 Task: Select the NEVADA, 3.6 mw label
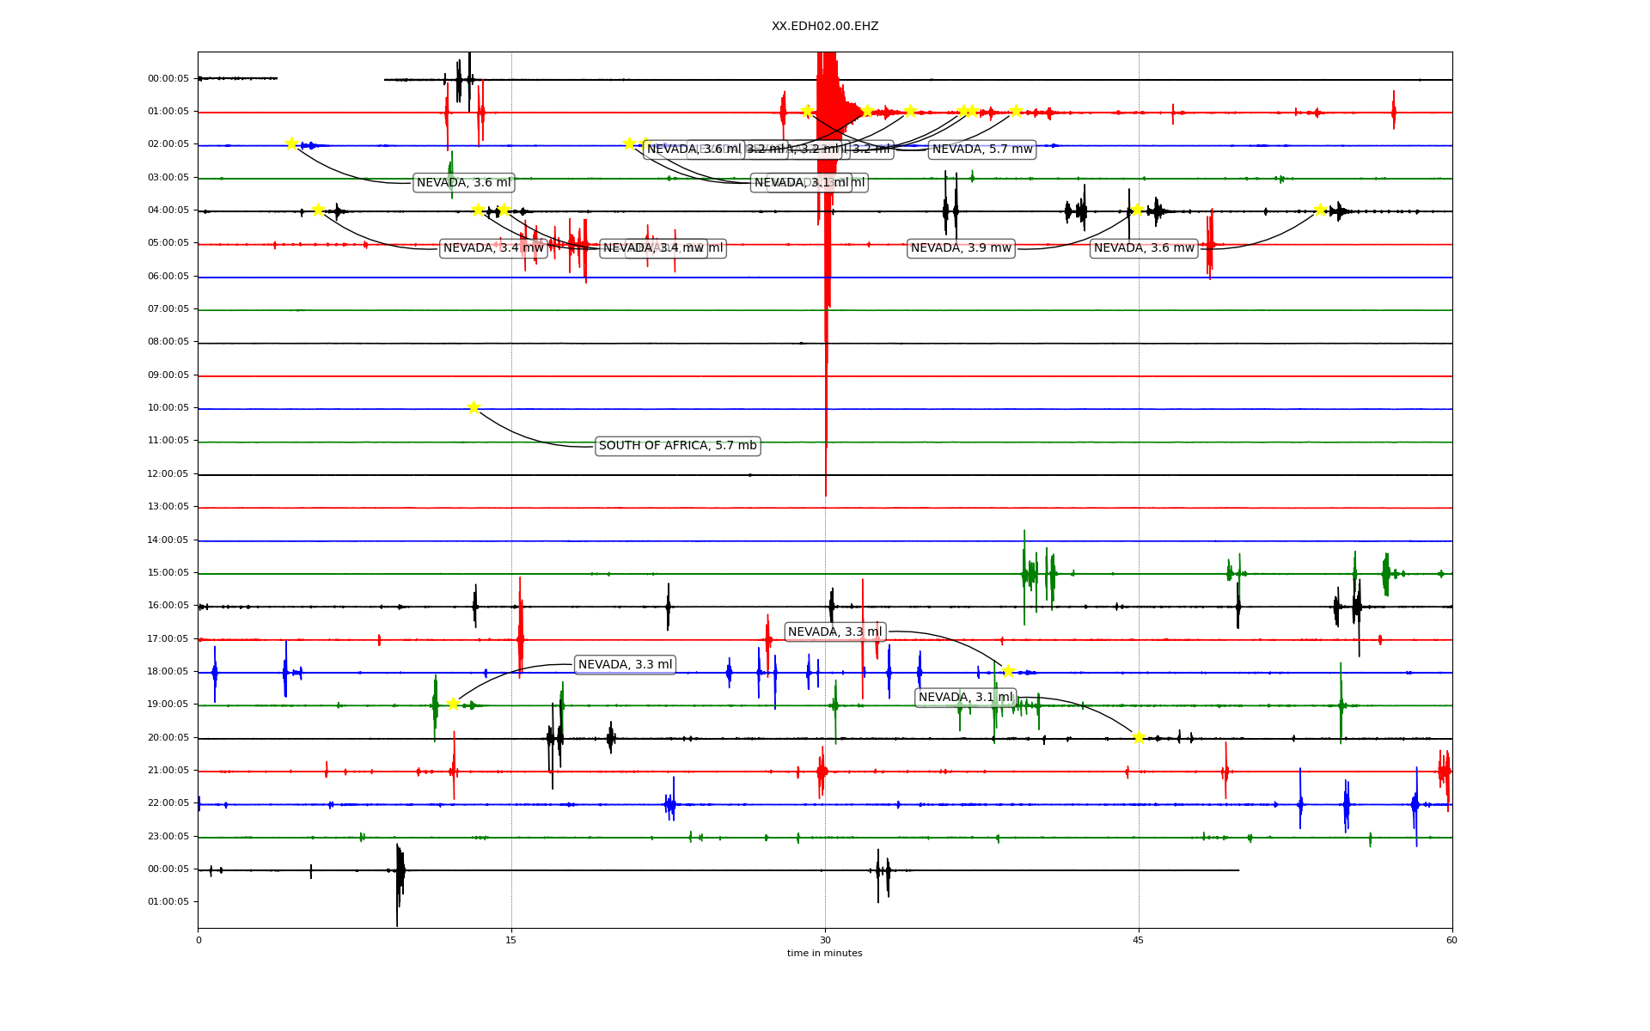click(x=1144, y=248)
